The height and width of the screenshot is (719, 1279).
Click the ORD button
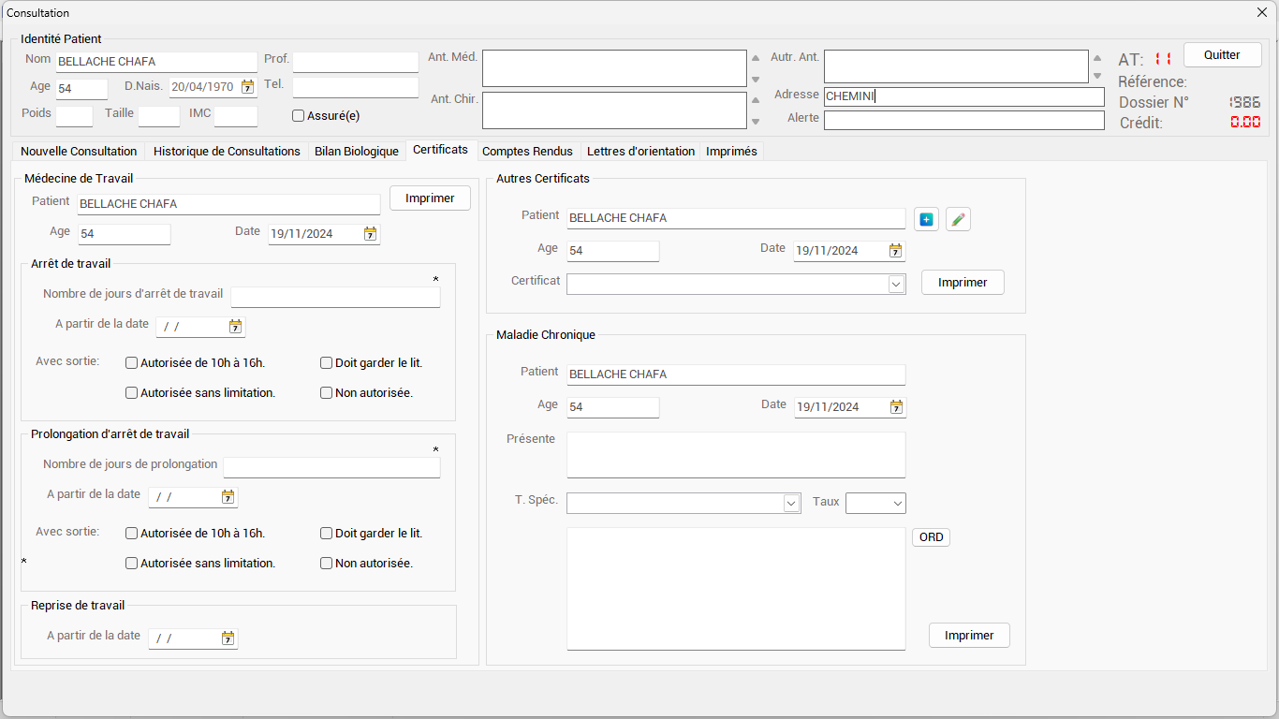(931, 537)
